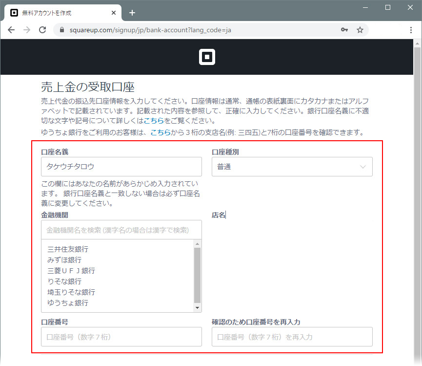Click the first こちら link about account names
The image size is (422, 366).
coord(153,120)
